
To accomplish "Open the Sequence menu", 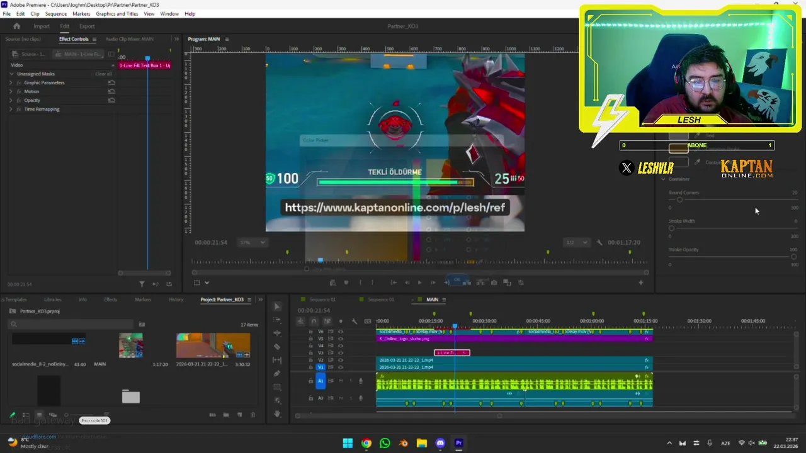I will click(x=56, y=14).
